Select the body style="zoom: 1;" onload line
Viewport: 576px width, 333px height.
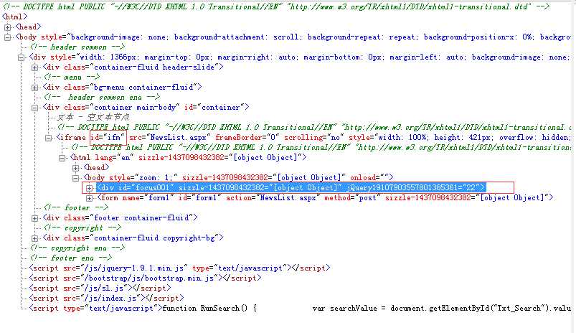click(239, 177)
